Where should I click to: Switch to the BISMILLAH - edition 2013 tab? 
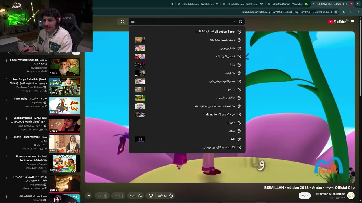(331, 4)
